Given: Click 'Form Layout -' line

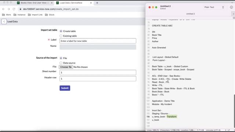Looking at the screenshot, I should click(x=159, y=60).
